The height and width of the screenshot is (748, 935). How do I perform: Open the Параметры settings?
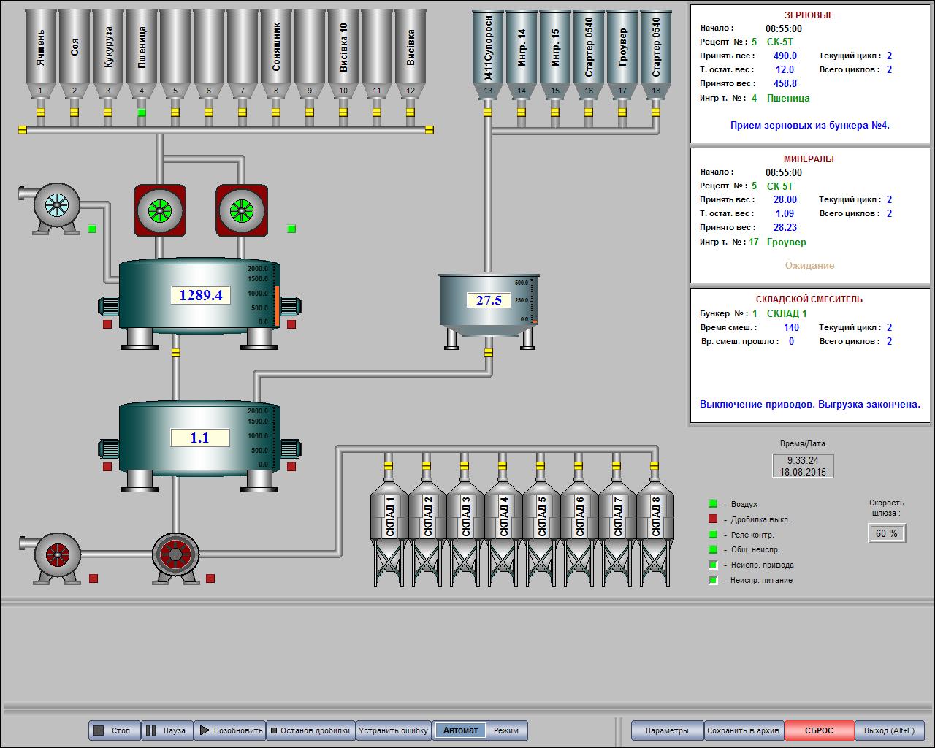[x=667, y=730]
